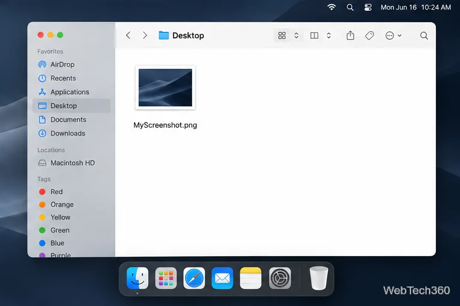This screenshot has height=306, width=460.
Task: Click the Finder window search icon
Action: click(x=424, y=35)
